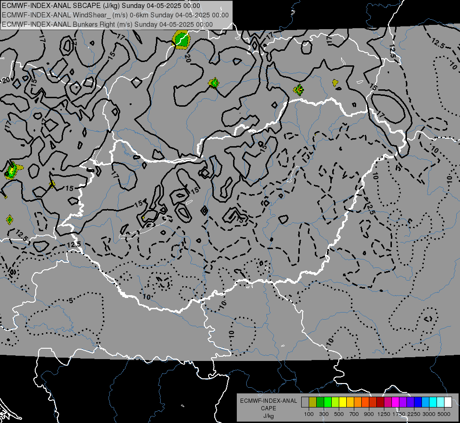Select the bright green legend swatch

pyautogui.click(x=327, y=402)
